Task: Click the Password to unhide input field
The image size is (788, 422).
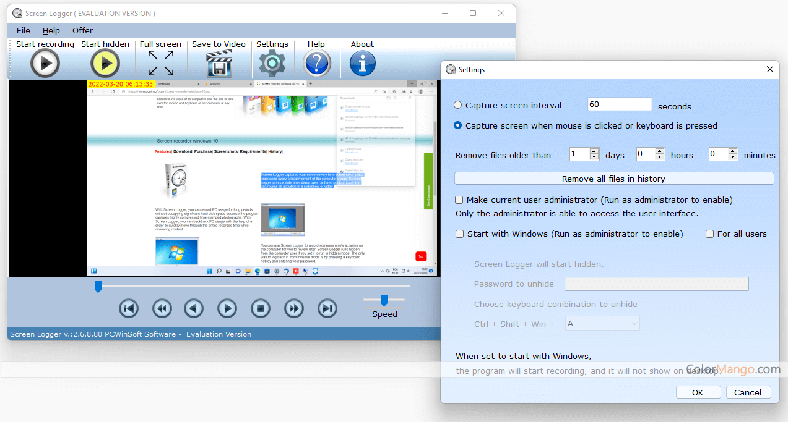Action: [656, 284]
